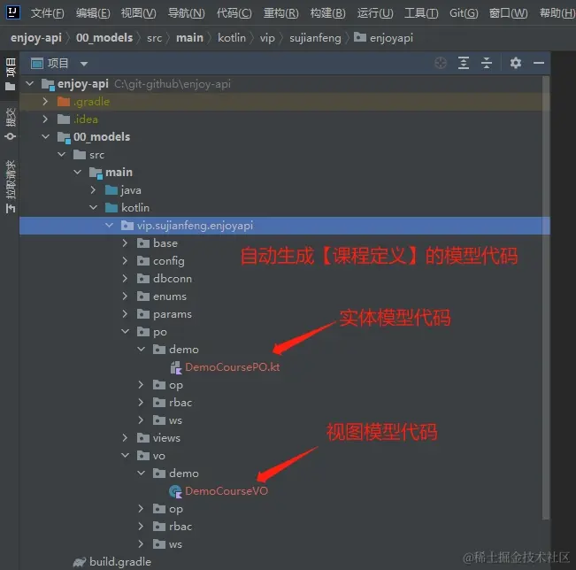Expand the java folder
The image size is (576, 570).
[x=93, y=190]
